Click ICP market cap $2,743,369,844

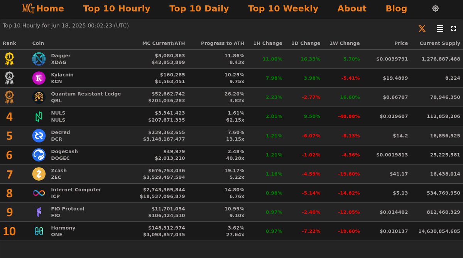point(164,190)
